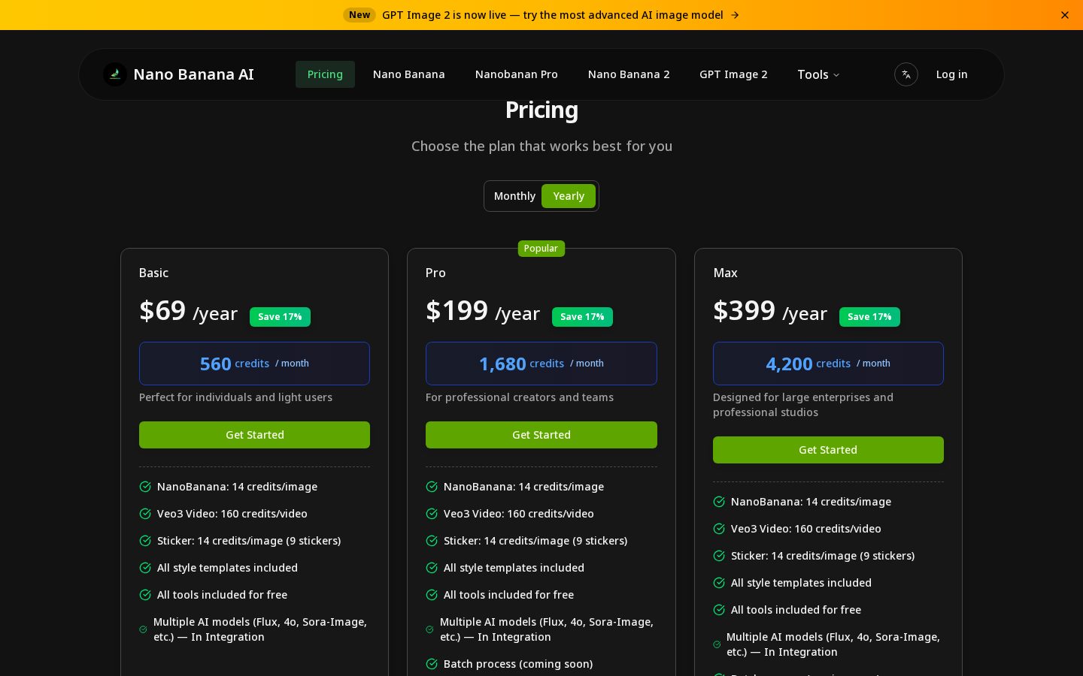This screenshot has height=676, width=1083.
Task: Select the Yearly billing option
Action: 569,196
